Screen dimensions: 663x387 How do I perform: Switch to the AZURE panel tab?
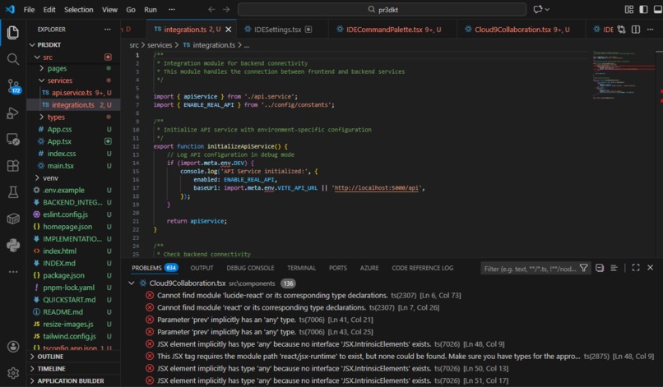tap(369, 268)
